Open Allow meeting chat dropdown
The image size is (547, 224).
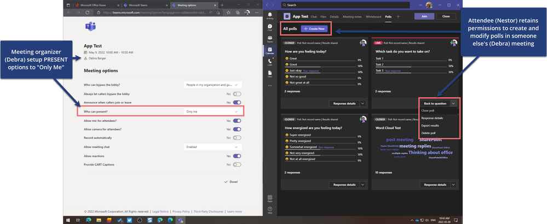pyautogui.click(x=213, y=147)
